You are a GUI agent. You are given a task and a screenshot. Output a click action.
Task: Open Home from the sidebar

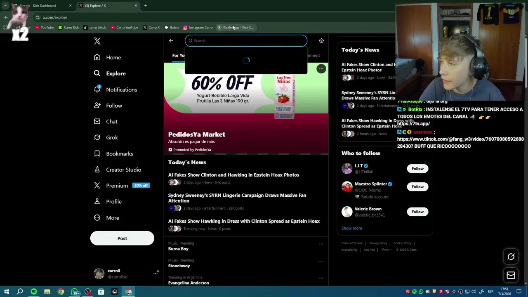coord(107,57)
